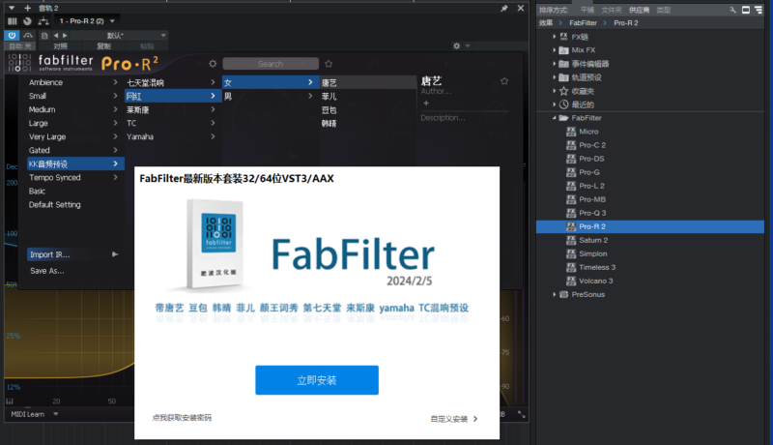This screenshot has height=445, width=773.
Task: Click the plus icon beside 音轨 2
Action: tap(28, 8)
